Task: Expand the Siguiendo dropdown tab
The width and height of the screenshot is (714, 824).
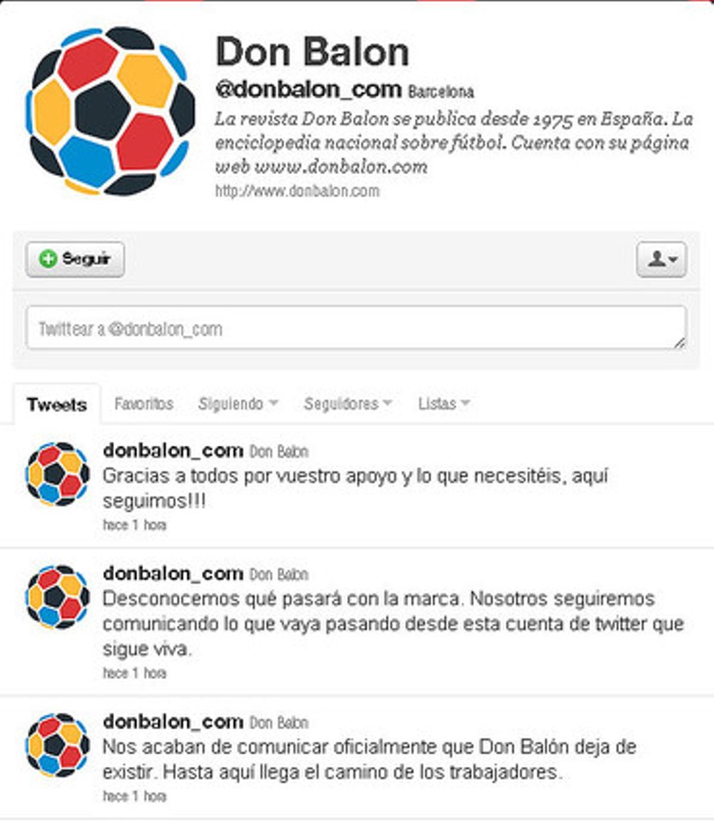Action: pos(238,404)
